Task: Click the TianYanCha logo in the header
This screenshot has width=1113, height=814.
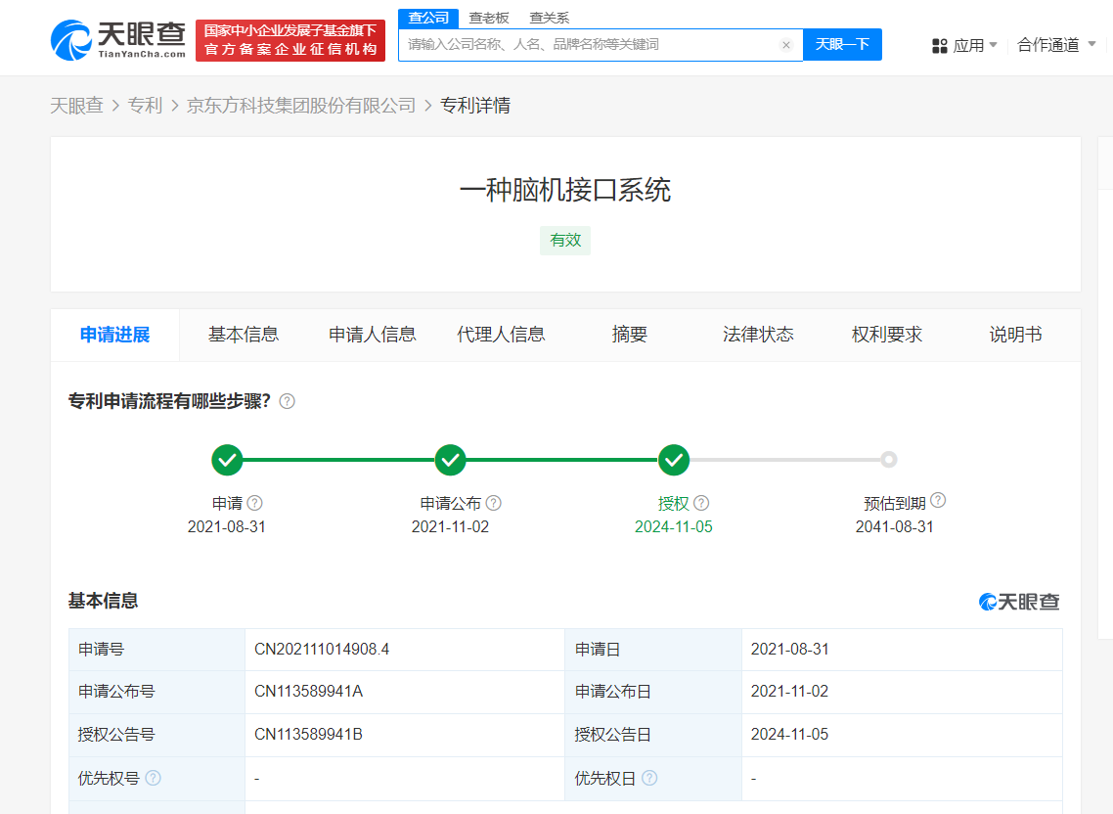Action: (x=117, y=39)
